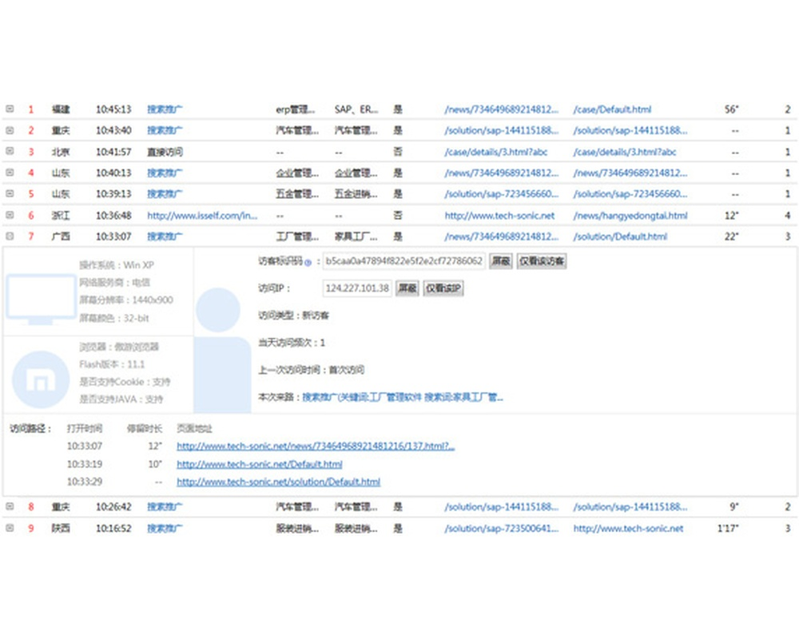This screenshot has width=799, height=639.
Task: Expand visitor row 6 from 浙江
Action: [x=10, y=215]
